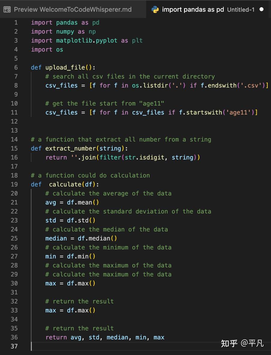Click the Preview icon on the markdown tab
This screenshot has width=271, height=355.
pos(7,9)
